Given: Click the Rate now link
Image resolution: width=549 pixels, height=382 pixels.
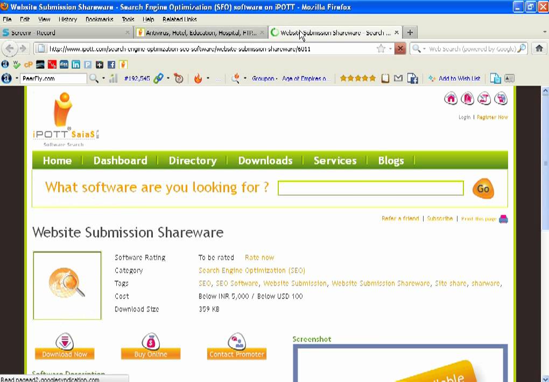Looking at the screenshot, I should pyautogui.click(x=259, y=258).
